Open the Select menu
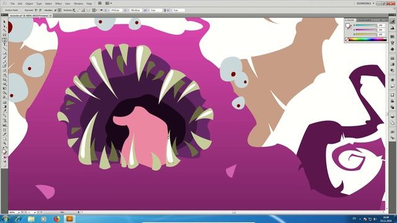The image size is (397, 223). [48, 4]
